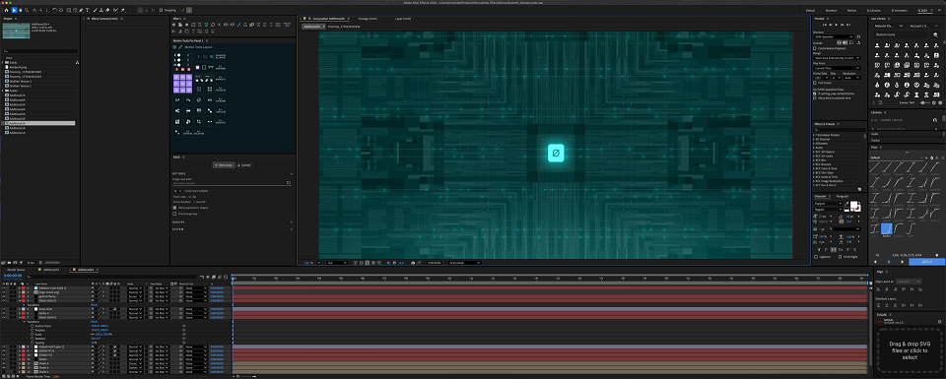Select the Pen tool
This screenshot has height=379, width=946.
[80, 10]
